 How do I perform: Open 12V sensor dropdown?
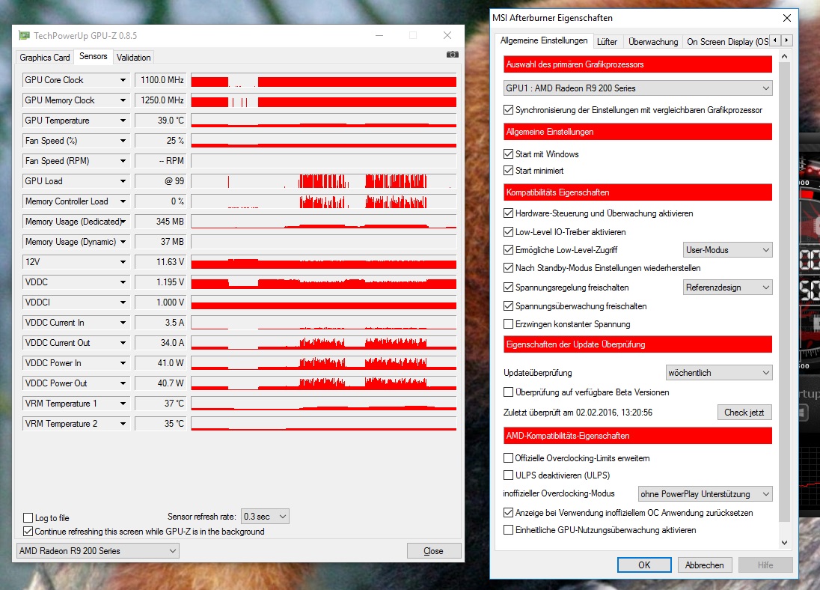(123, 262)
